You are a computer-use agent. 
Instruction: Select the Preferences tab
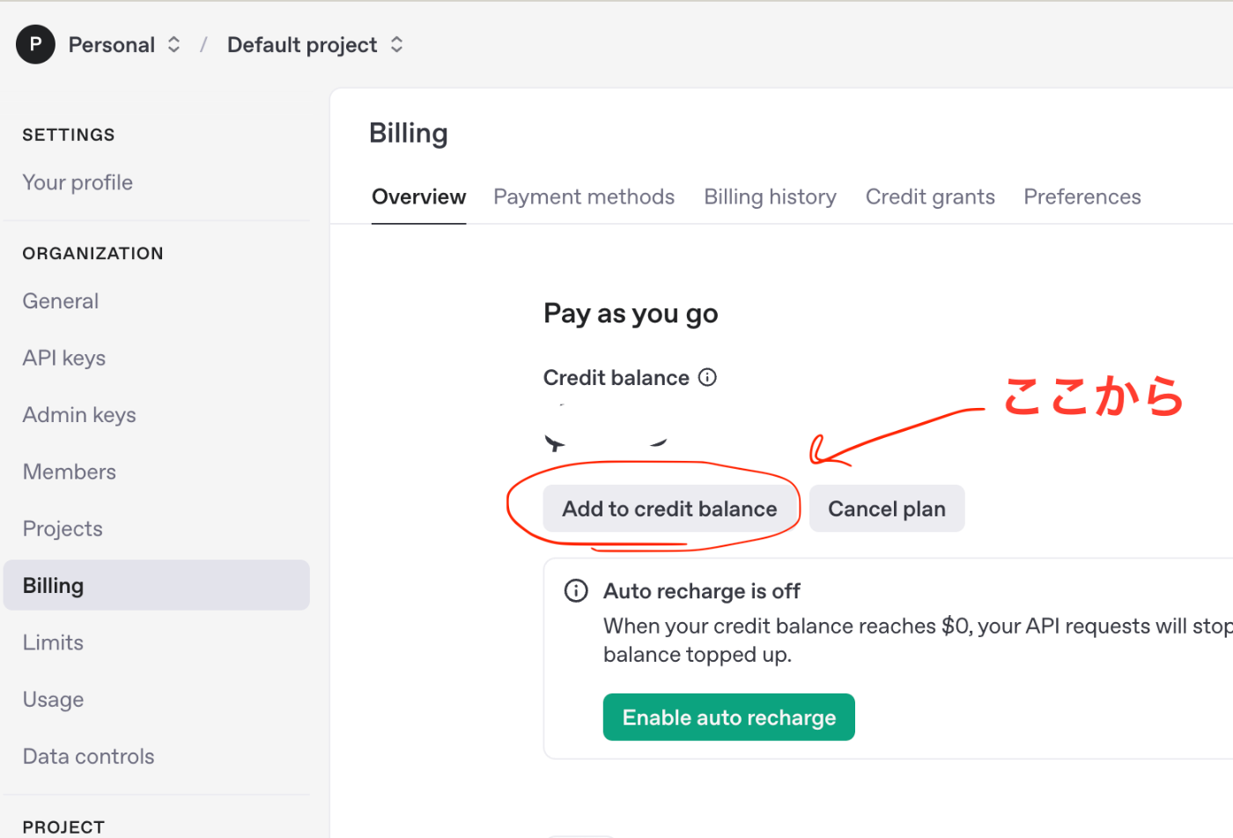[1082, 197]
